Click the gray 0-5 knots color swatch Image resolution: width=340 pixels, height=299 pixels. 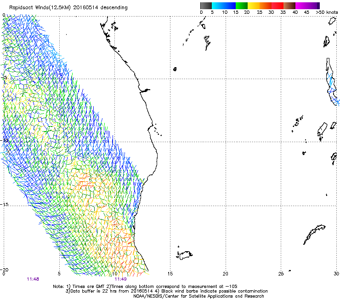(x=206, y=6)
